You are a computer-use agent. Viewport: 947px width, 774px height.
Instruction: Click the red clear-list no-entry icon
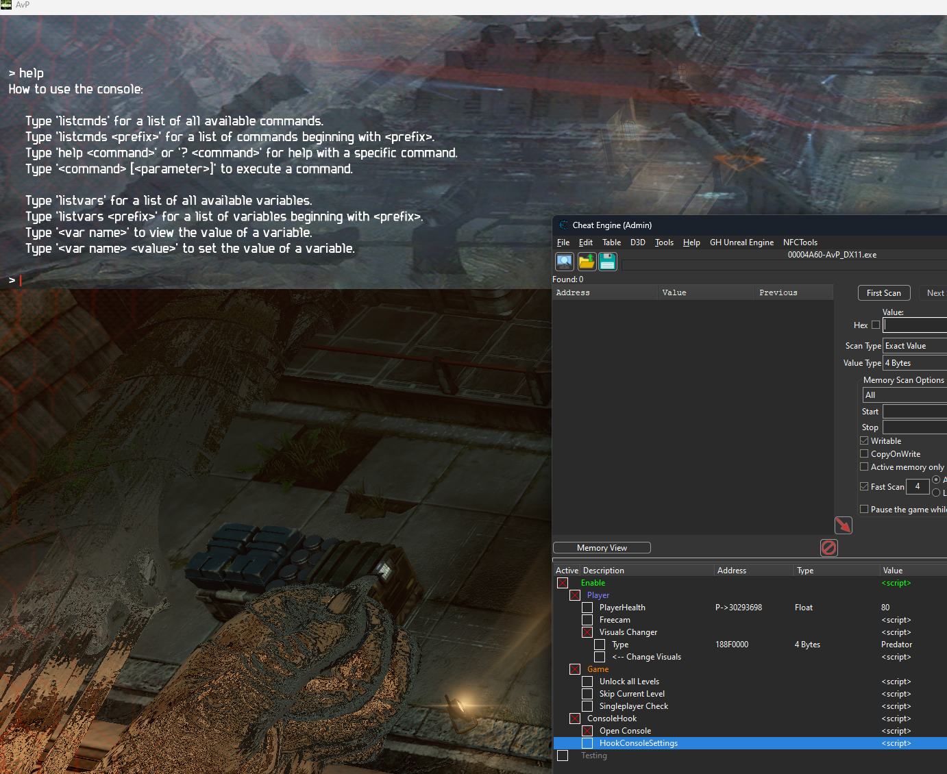pyautogui.click(x=829, y=548)
